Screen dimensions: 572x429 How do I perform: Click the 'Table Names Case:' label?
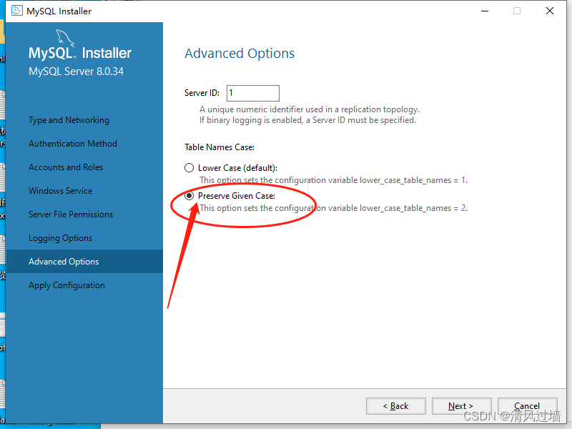click(220, 147)
